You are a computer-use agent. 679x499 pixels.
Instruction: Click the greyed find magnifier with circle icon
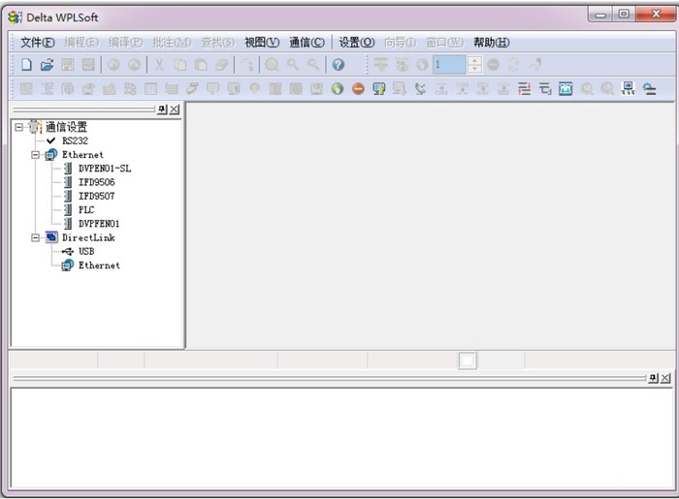point(272,65)
